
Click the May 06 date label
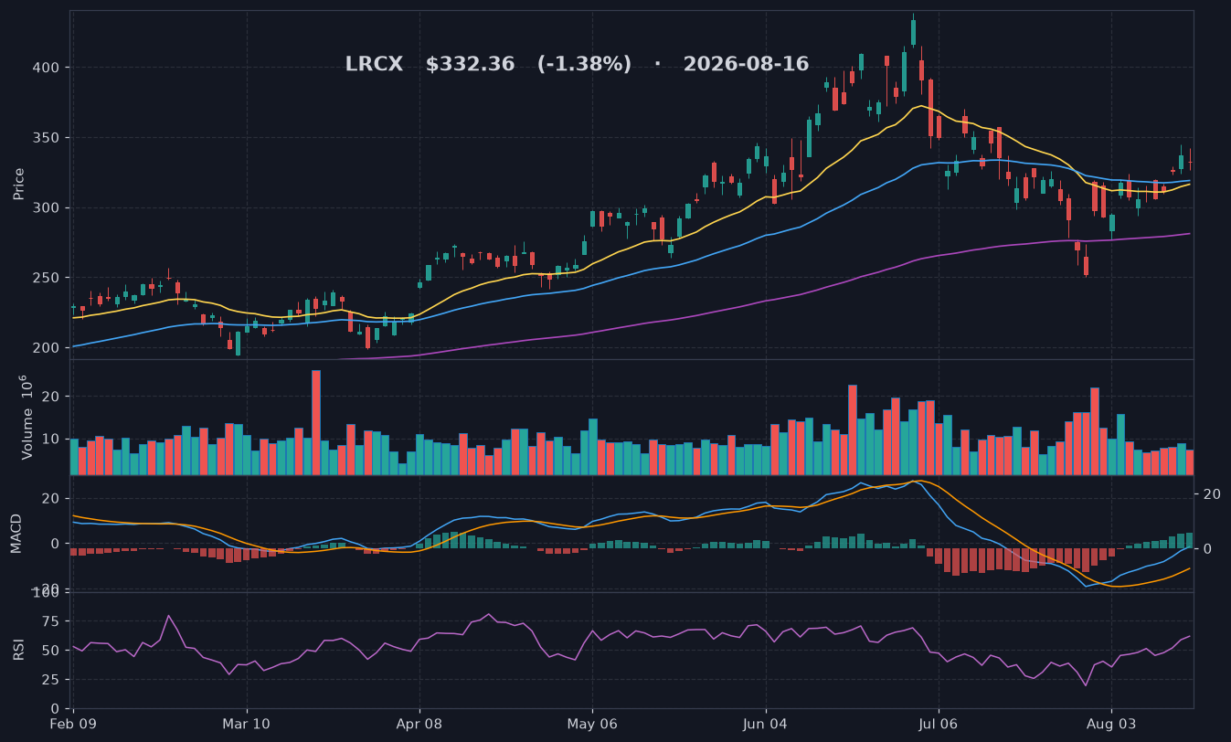click(592, 724)
